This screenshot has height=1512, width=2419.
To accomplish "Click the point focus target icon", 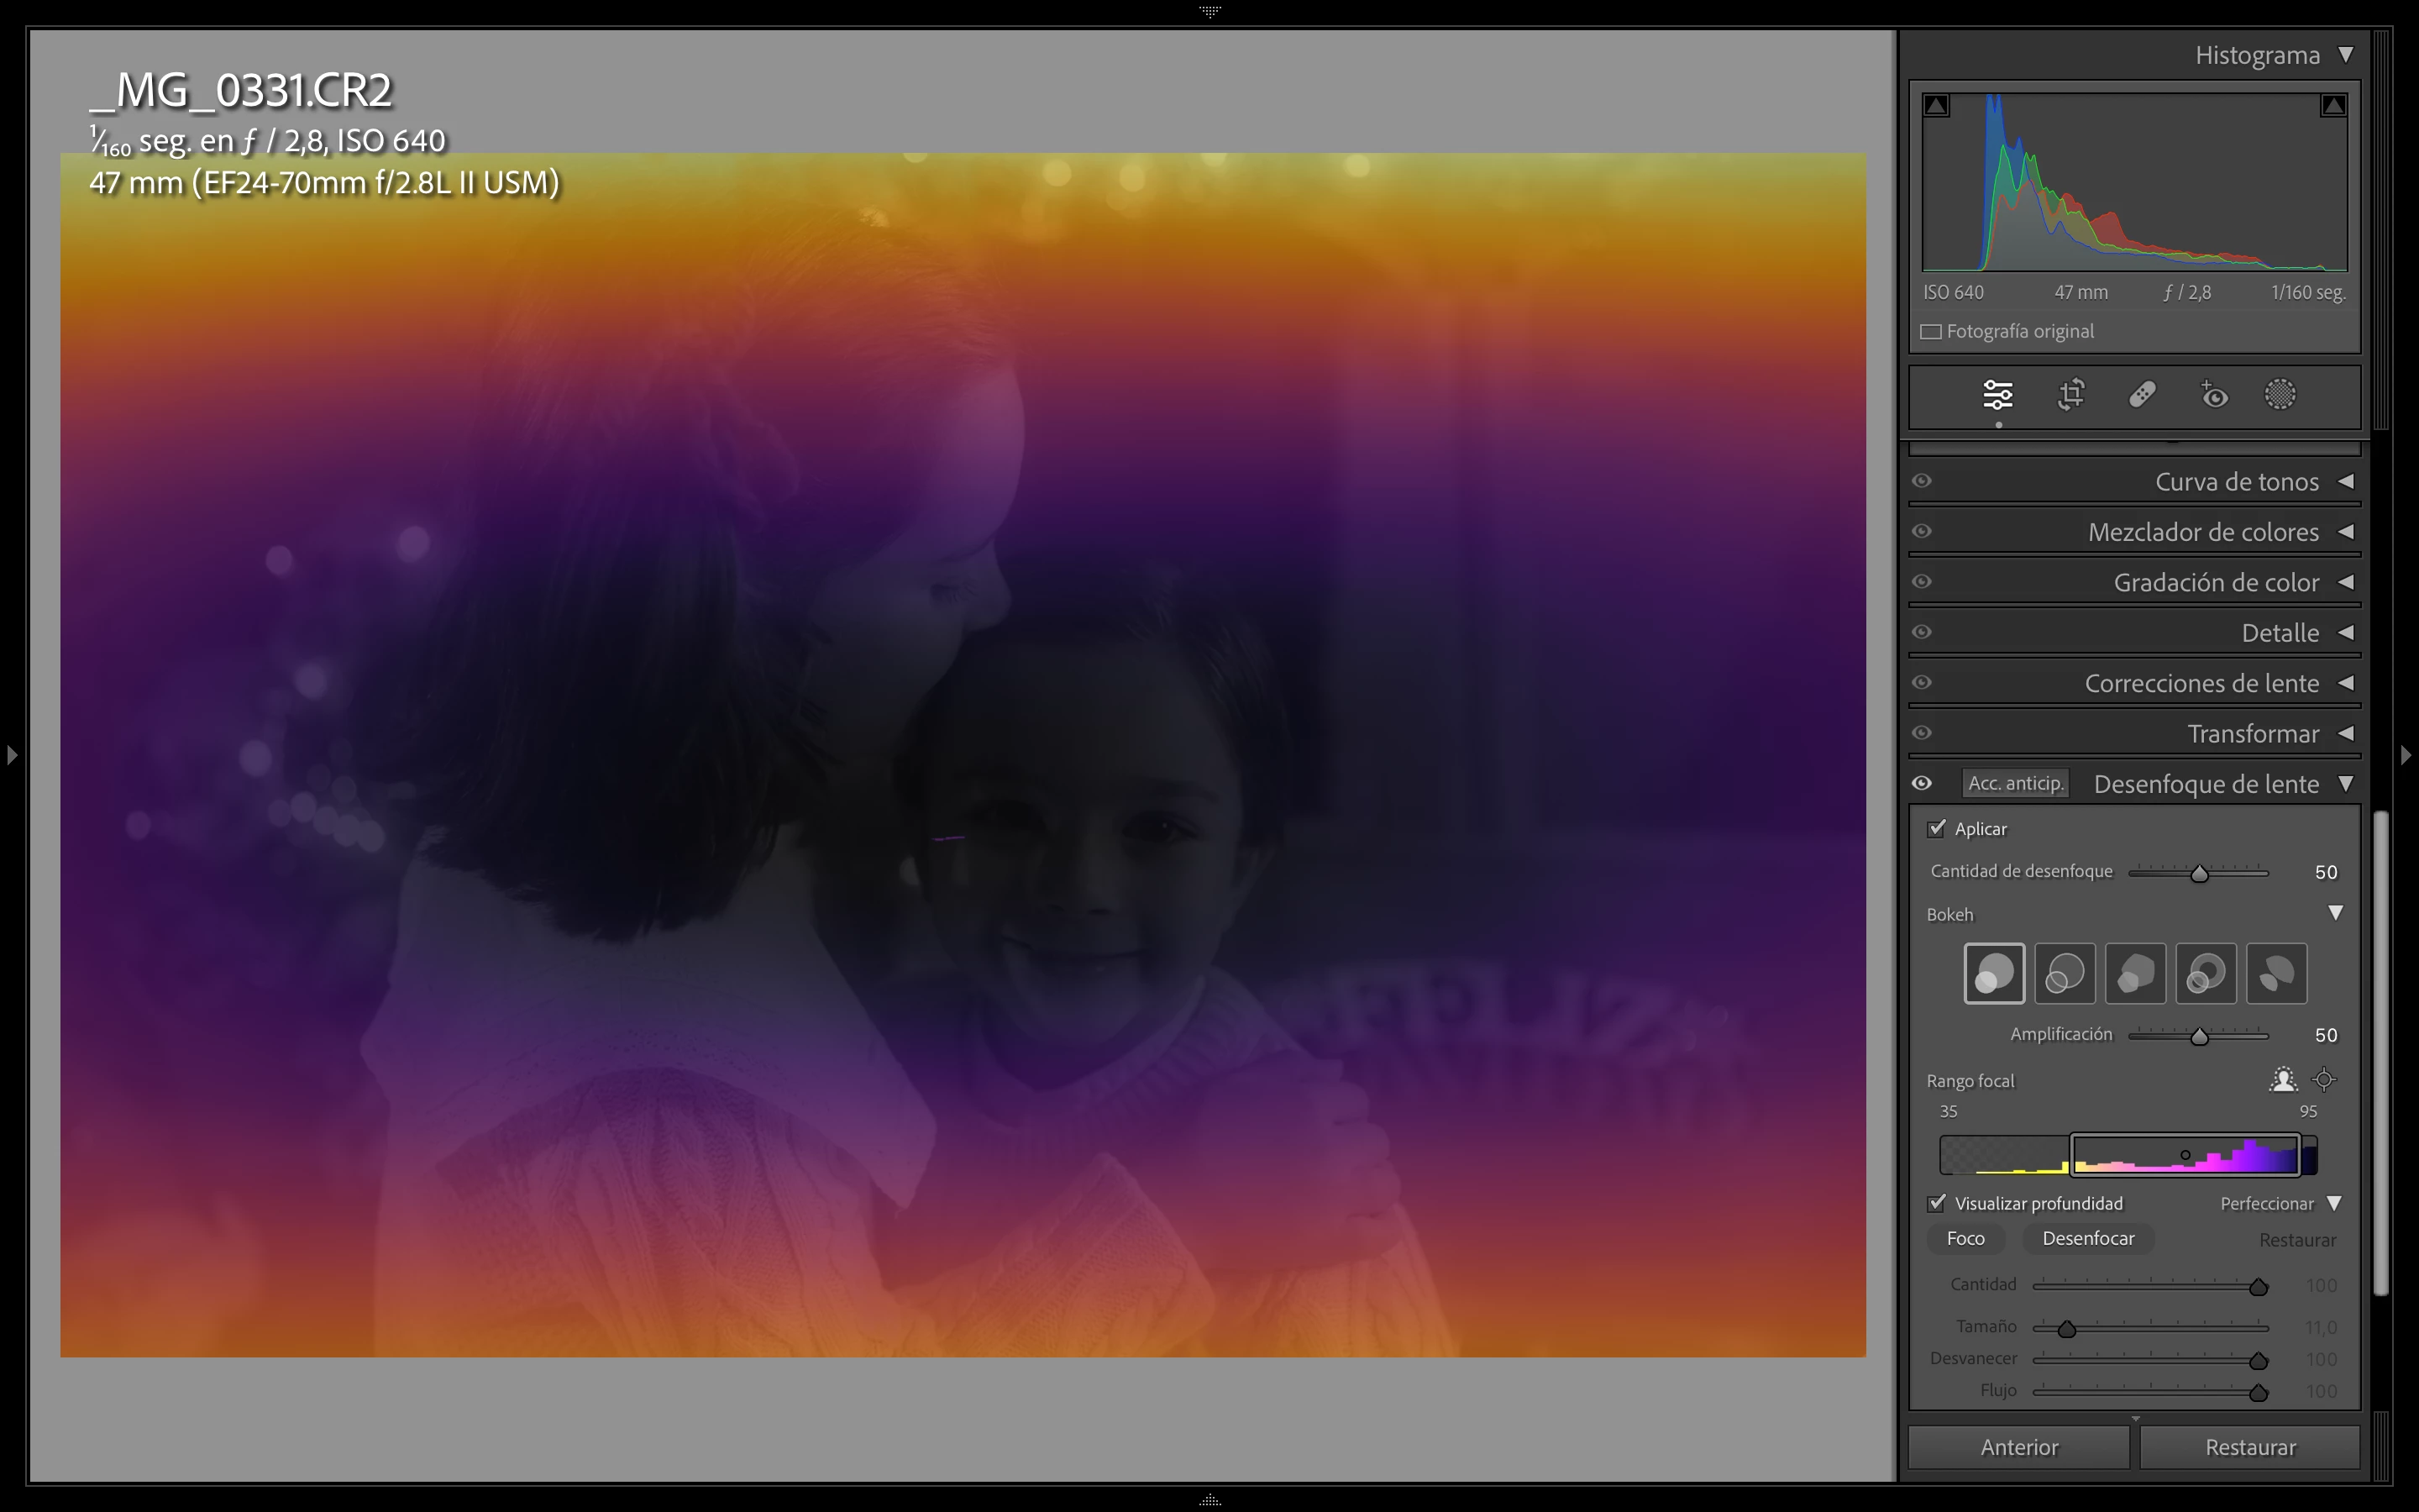I will [2324, 1080].
